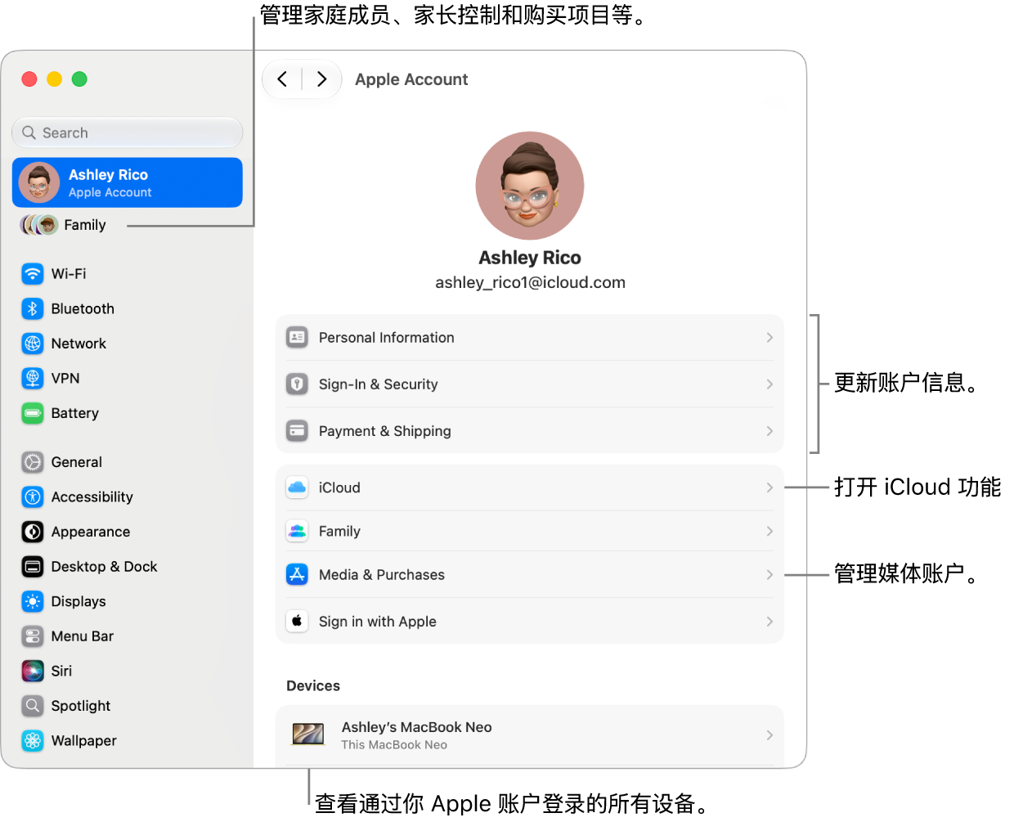Screen dimensions: 1014x822
Task: Expand Ashley's MacBook Neo chevron
Action: pos(769,734)
